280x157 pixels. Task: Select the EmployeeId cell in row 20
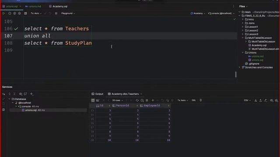[155, 140]
